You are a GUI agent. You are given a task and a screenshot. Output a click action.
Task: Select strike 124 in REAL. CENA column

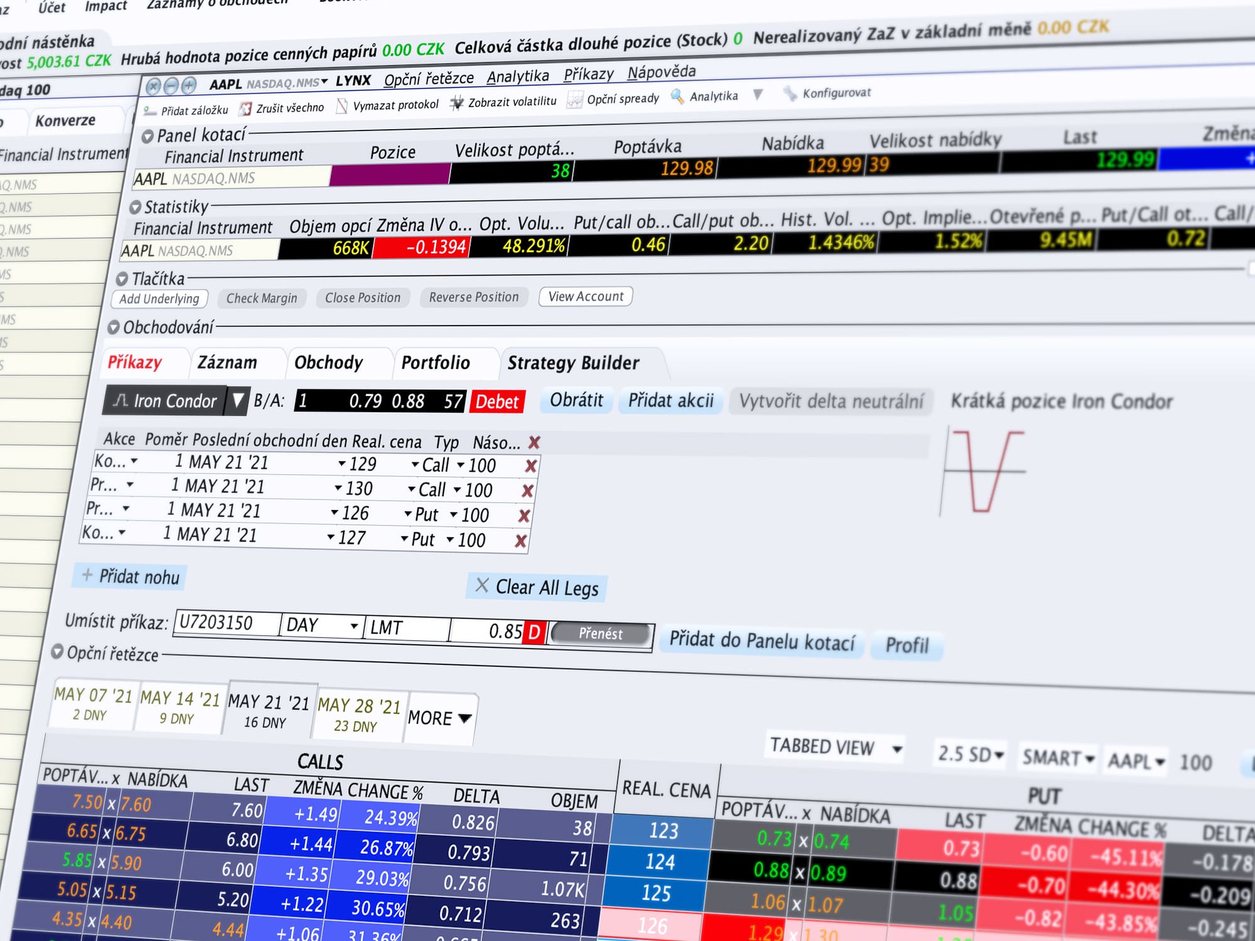660,862
